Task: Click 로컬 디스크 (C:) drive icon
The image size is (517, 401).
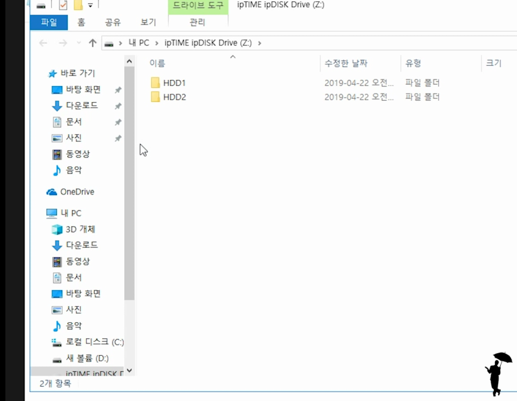Action: tap(56, 343)
